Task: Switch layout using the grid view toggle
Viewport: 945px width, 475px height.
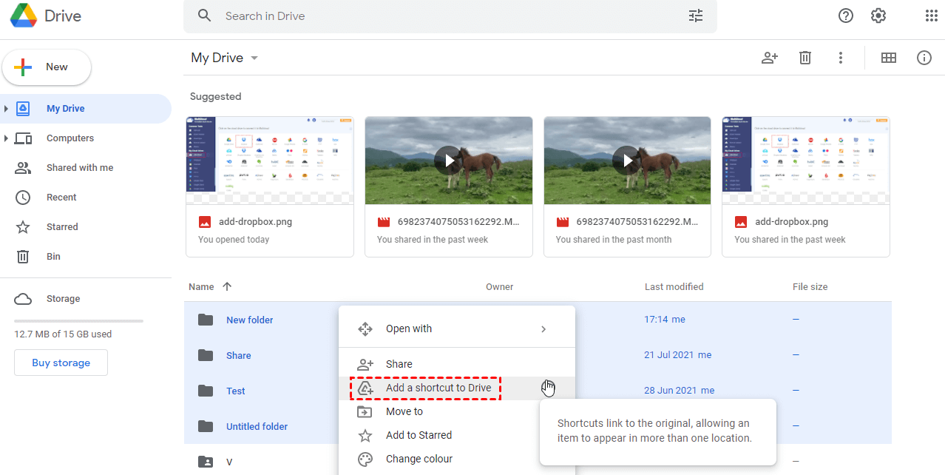Action: [x=889, y=57]
